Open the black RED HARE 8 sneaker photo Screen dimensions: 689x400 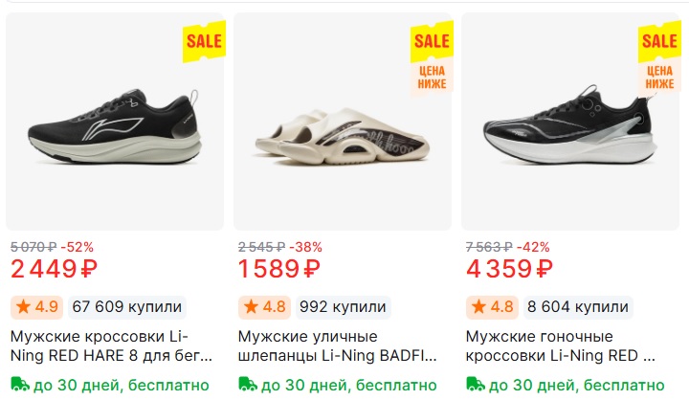pos(115,124)
